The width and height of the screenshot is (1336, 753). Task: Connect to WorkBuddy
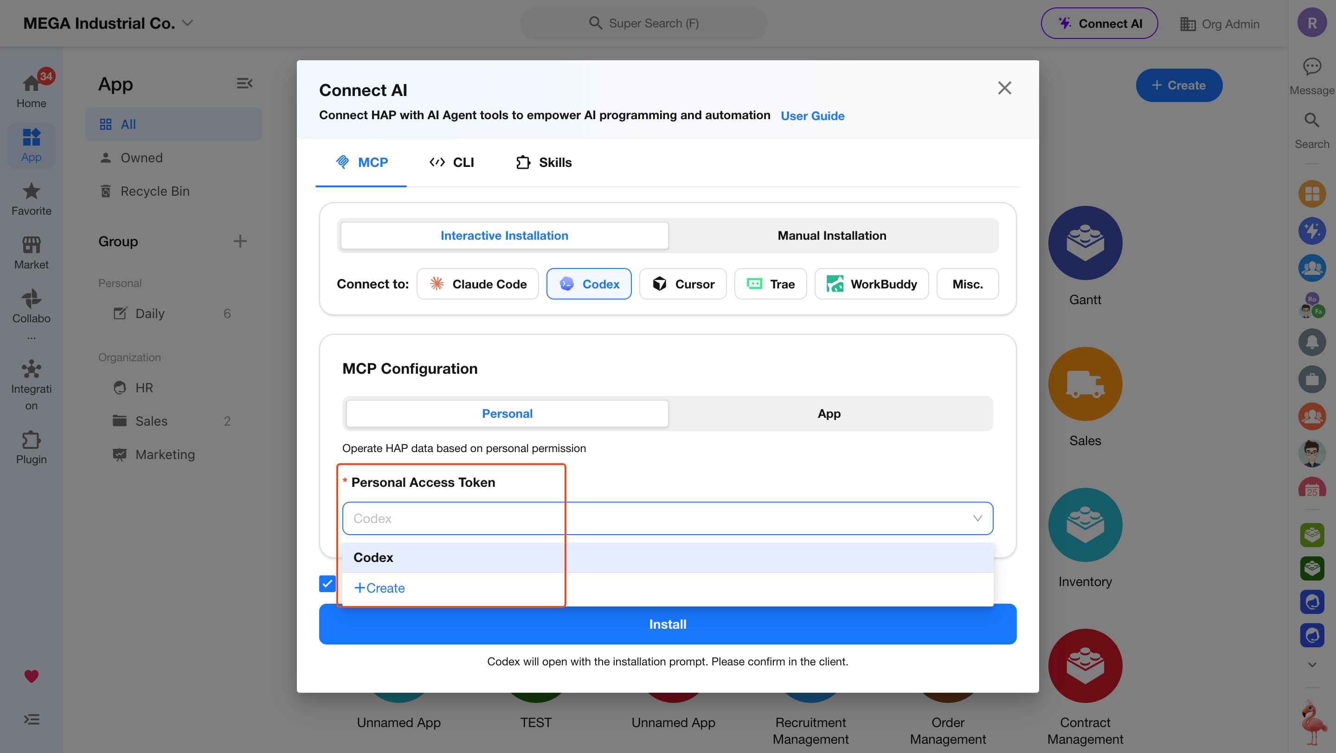pos(871,284)
